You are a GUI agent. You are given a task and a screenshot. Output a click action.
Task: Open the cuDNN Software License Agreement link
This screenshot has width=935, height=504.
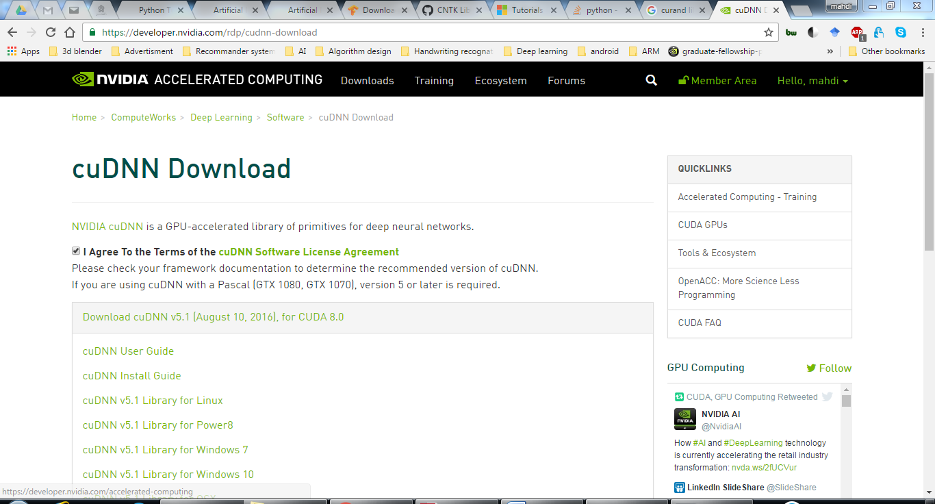[309, 252]
